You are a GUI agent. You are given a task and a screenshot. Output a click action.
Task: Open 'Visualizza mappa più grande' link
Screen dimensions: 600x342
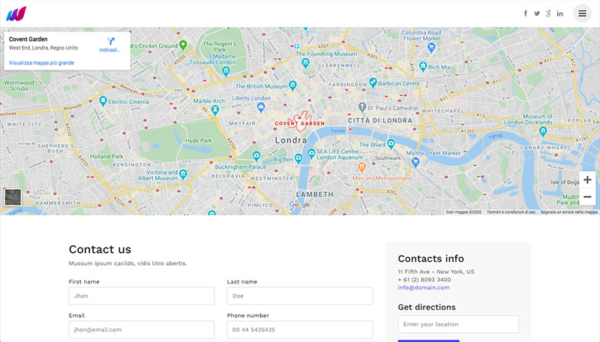41,63
